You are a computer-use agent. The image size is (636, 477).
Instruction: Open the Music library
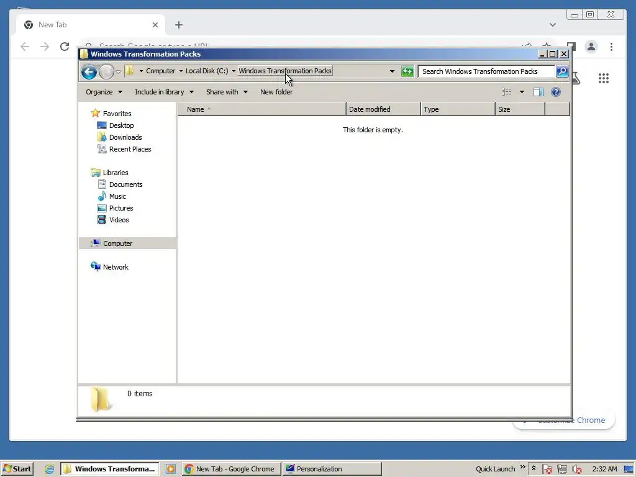[117, 196]
